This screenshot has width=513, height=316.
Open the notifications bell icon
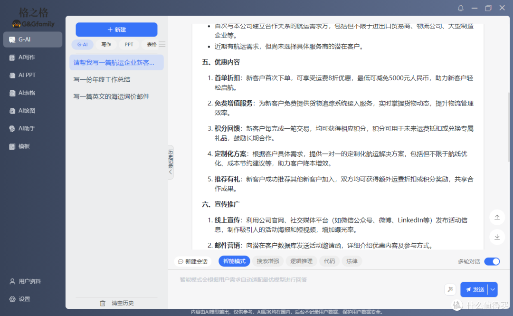pos(460,8)
